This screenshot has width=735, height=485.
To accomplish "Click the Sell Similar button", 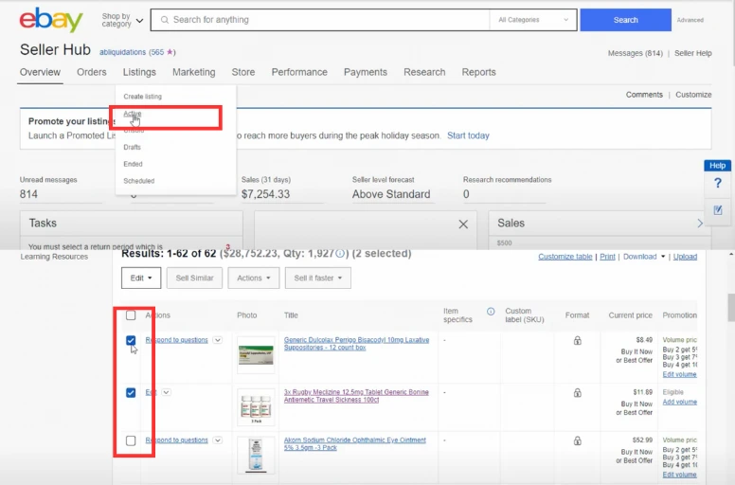I will (194, 278).
